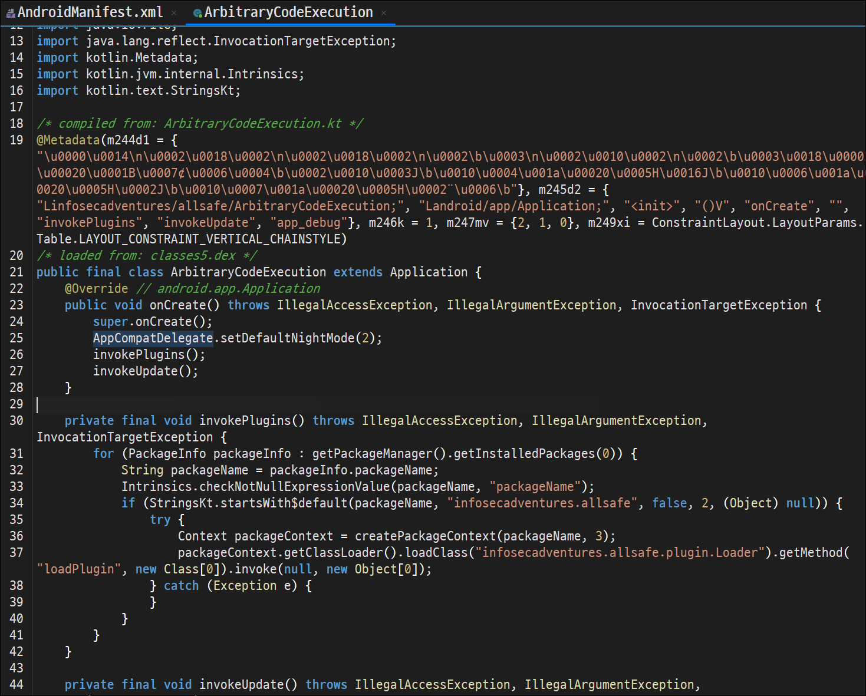
Task: Select the ArbitraryCodeExecution tab
Action: 289,12
